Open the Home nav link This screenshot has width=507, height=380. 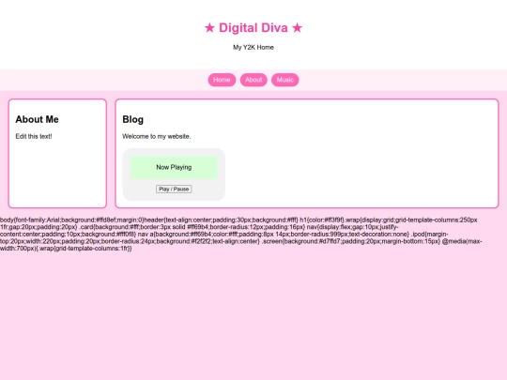point(222,80)
